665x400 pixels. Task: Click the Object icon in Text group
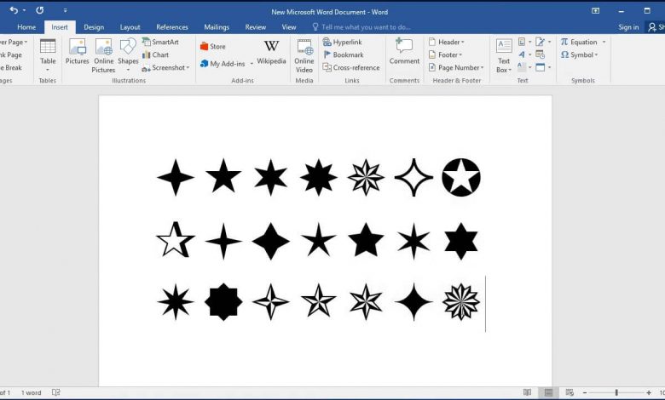(x=540, y=67)
